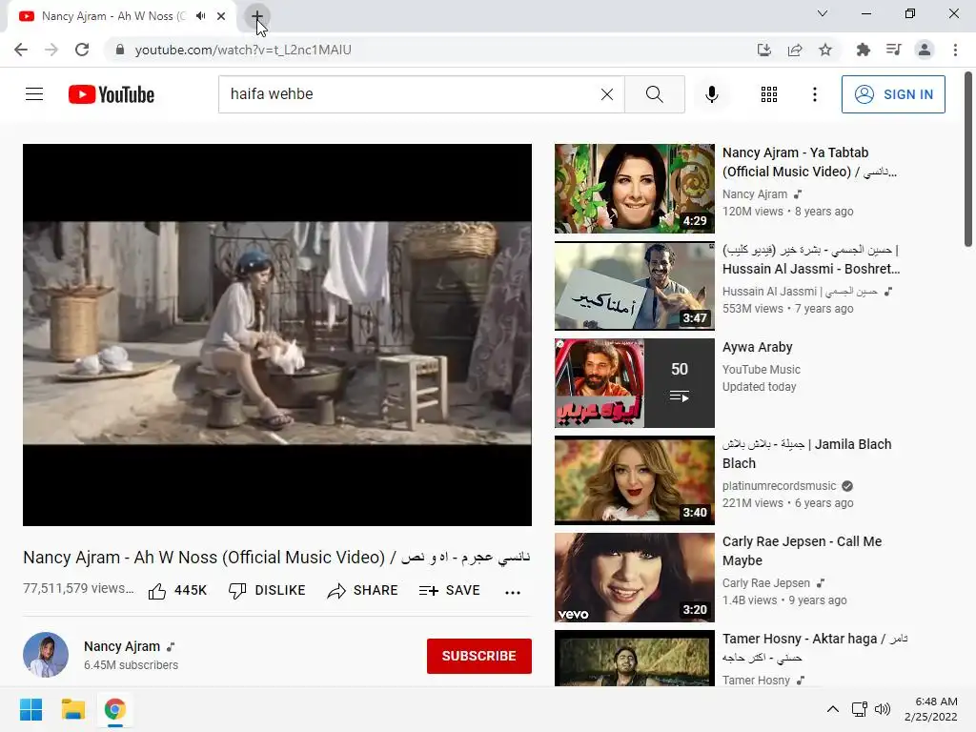Open Chrome tab search chevron
Viewport: 976px width, 732px height.
pyautogui.click(x=823, y=13)
